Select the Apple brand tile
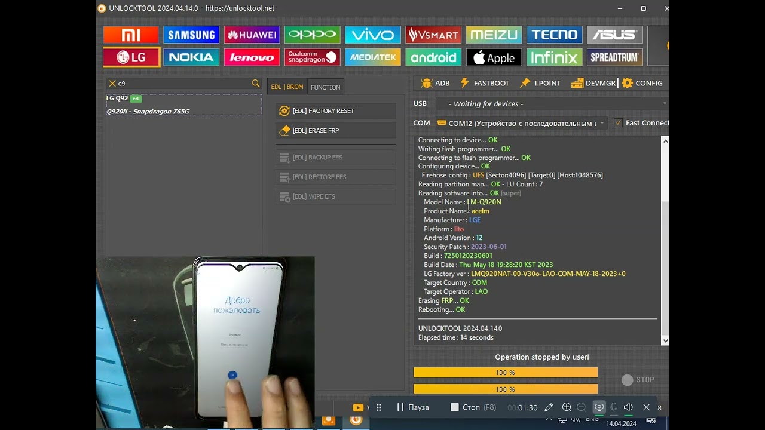 coord(494,57)
